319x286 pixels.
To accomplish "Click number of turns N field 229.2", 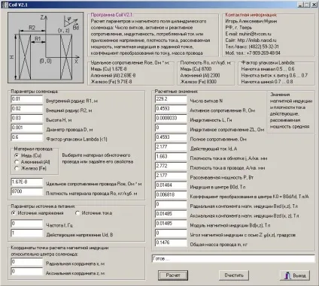I will [x=171, y=99].
